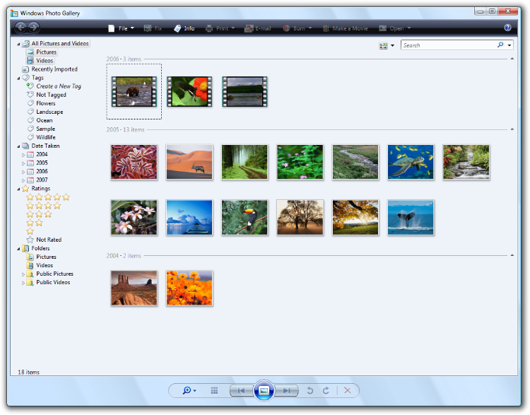The image size is (530, 415).
Task: Start the slide show with the center play button
Action: coord(263,390)
